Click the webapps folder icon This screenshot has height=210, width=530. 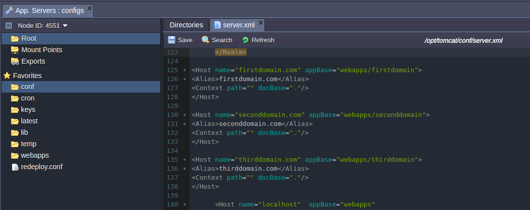tap(14, 156)
